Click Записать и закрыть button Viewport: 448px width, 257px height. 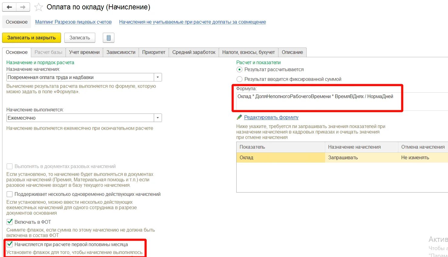tap(32, 38)
